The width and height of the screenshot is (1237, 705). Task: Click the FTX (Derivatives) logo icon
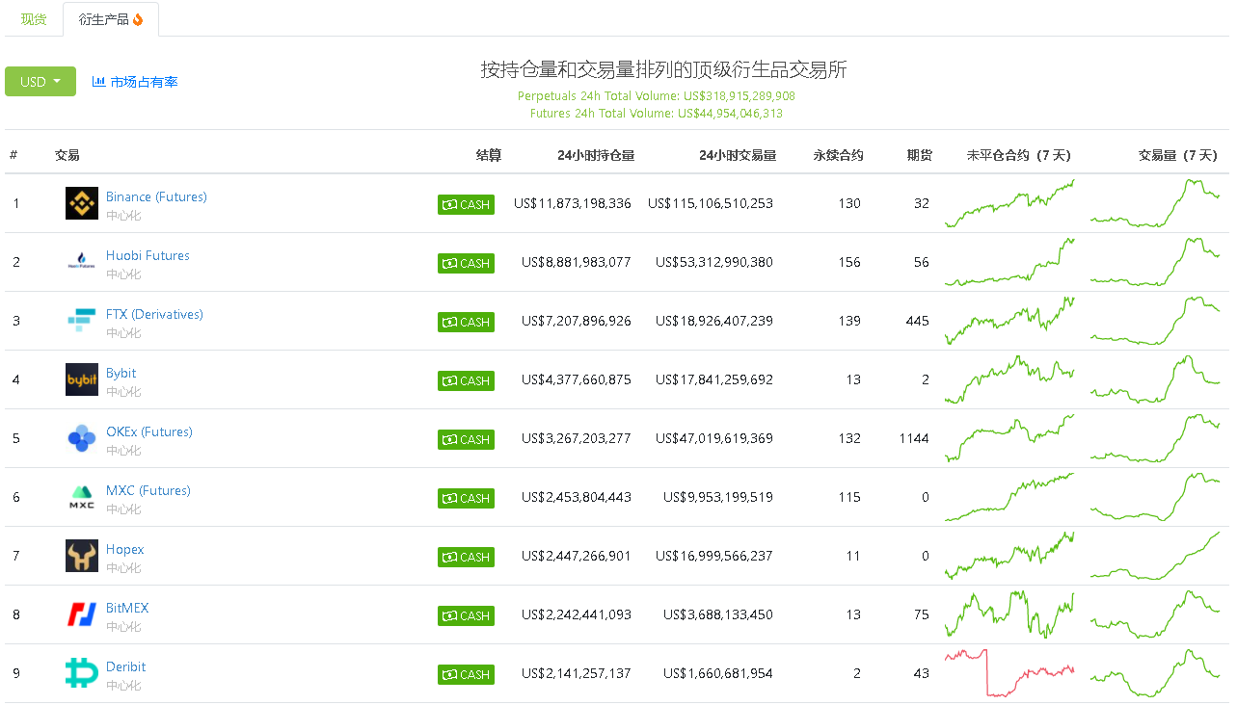point(82,321)
